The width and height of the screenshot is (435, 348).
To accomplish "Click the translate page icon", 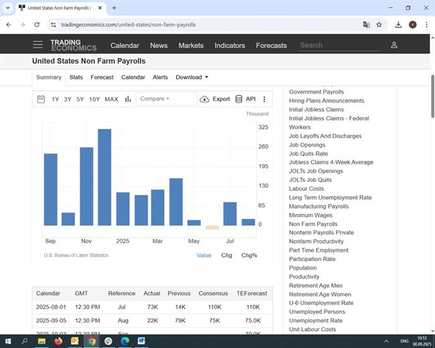I will [366, 25].
